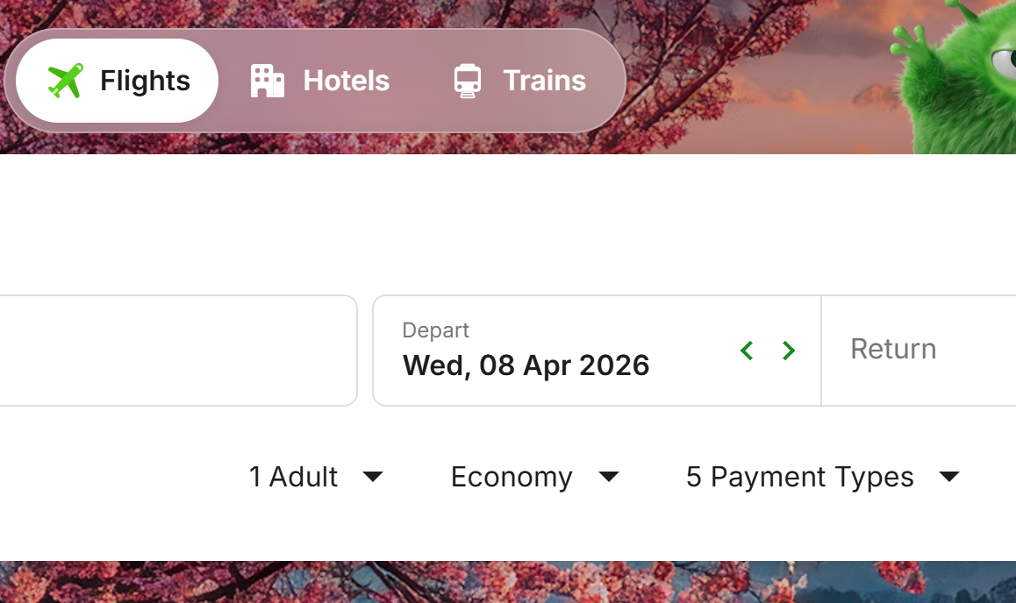The image size is (1016, 603).
Task: Click the date Wed, 08 Apr 2026
Action: coord(526,365)
